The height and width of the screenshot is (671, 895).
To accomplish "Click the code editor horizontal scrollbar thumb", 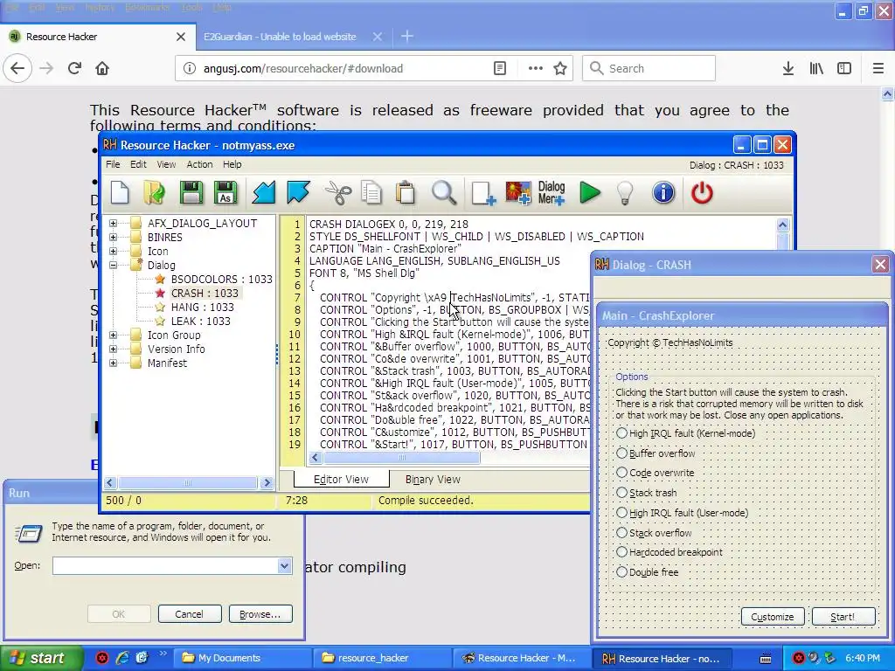I will (x=401, y=458).
